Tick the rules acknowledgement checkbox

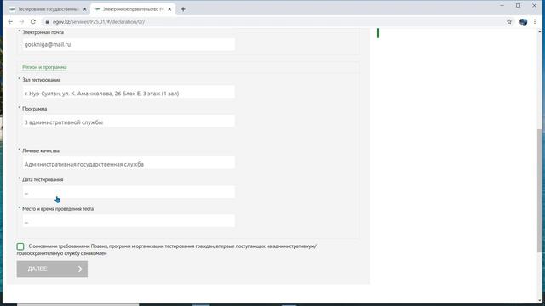click(20, 246)
